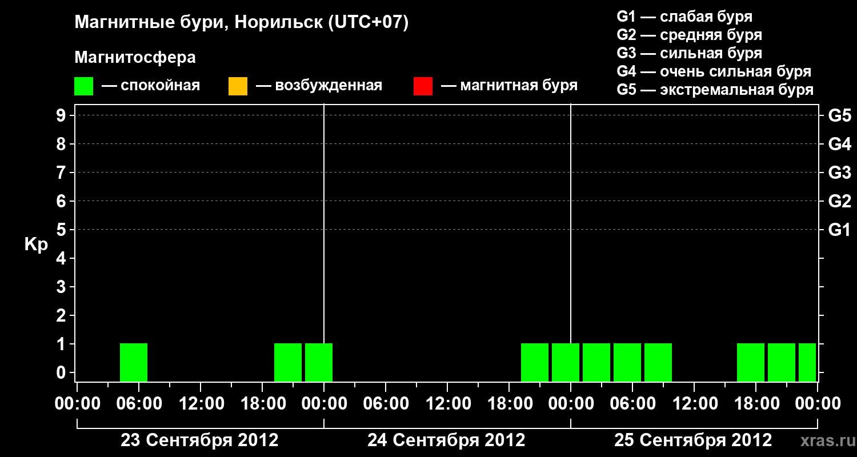Click the 'G4 — очень сильная буря' legend line
857x457 pixels.
click(714, 71)
